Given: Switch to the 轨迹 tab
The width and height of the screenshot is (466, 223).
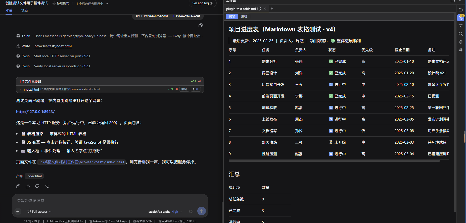Looking at the screenshot, I should coord(24,10).
